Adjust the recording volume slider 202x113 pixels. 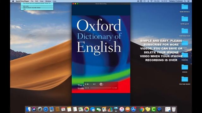click(90, 84)
